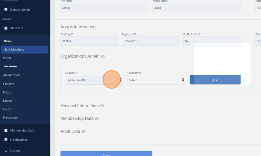Click the Registered On field 07/26/2010
Viewport: 261px width, 156px height.
coord(150,41)
